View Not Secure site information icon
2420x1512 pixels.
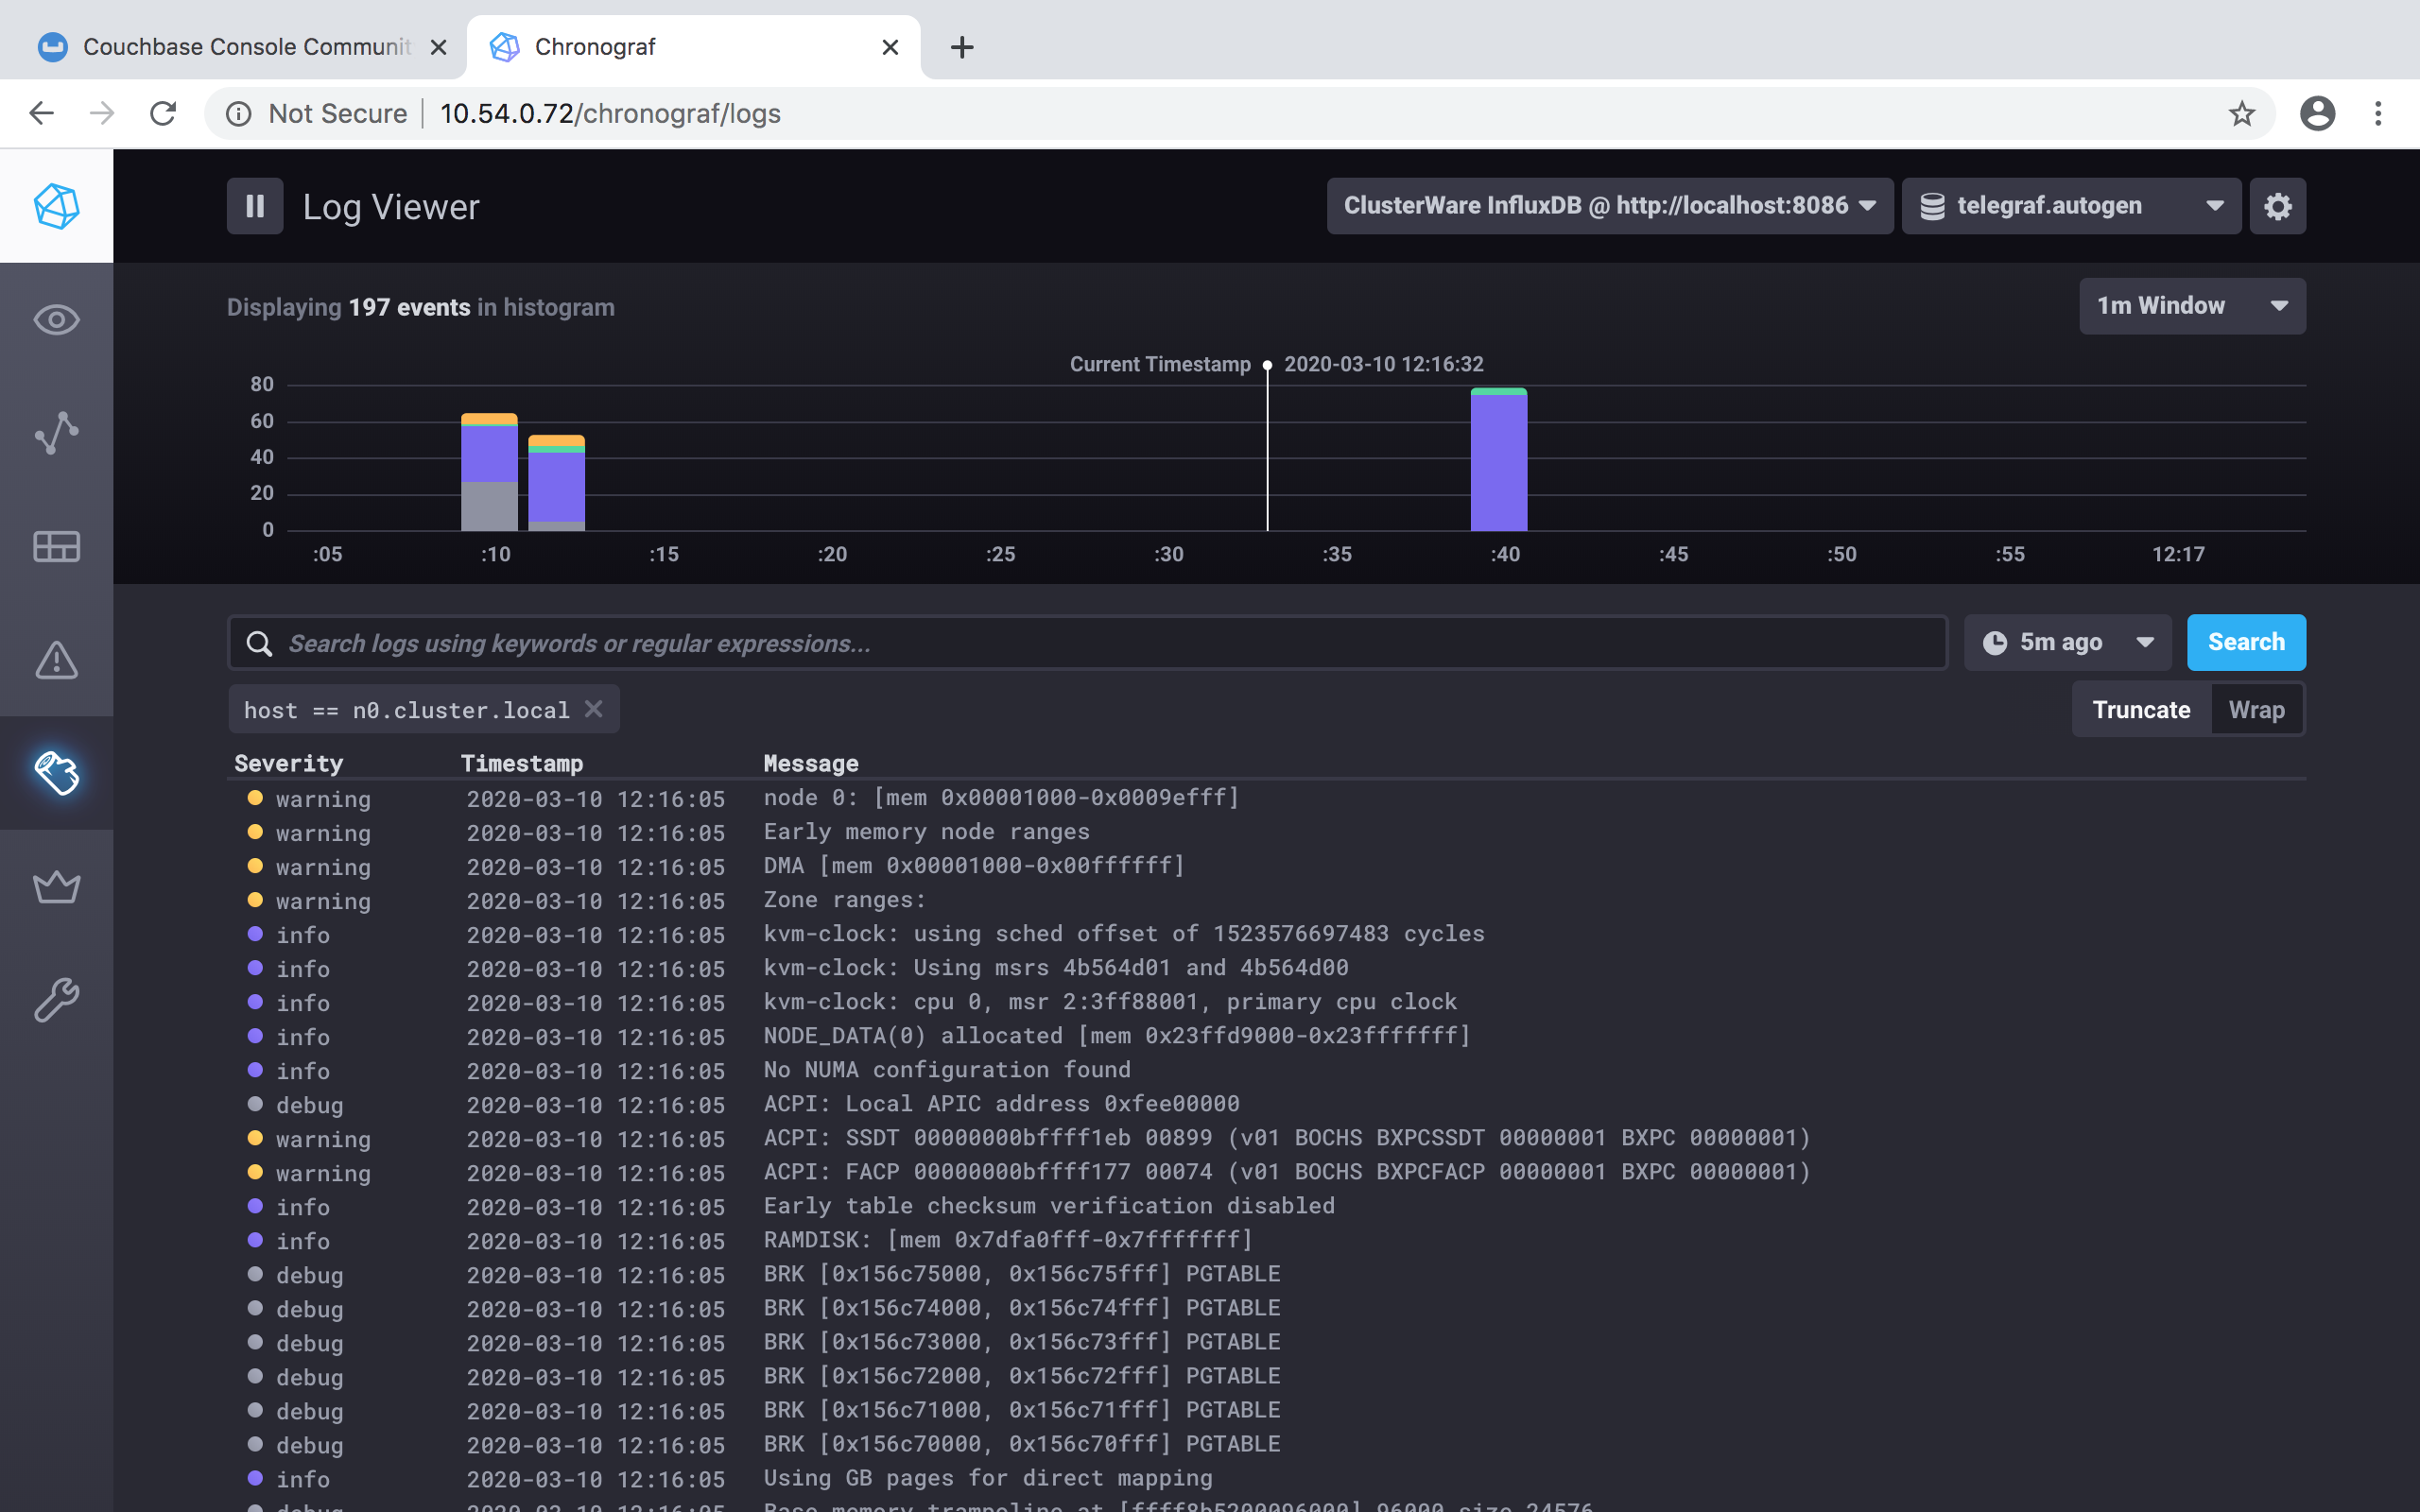[238, 113]
